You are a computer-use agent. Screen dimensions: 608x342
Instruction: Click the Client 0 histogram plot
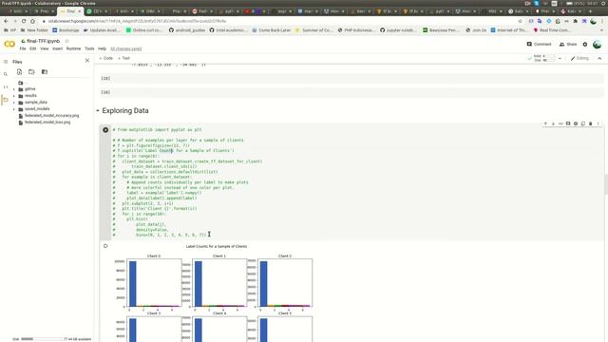(x=154, y=283)
